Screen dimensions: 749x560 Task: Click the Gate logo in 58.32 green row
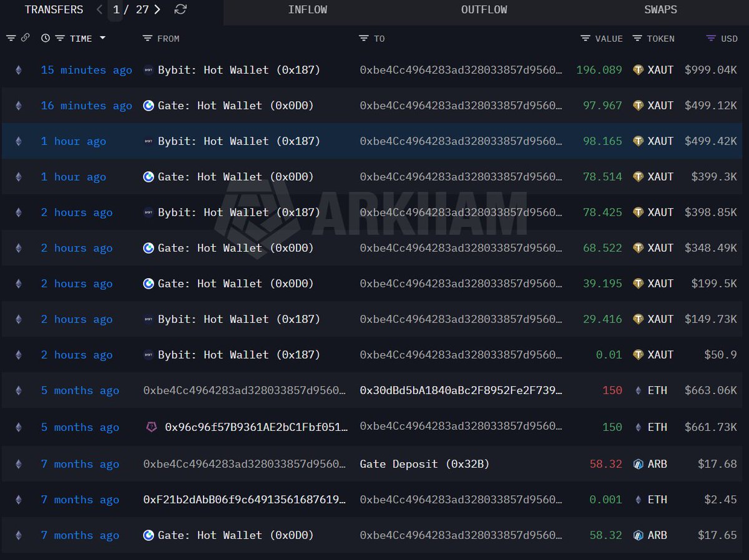pyautogui.click(x=149, y=535)
